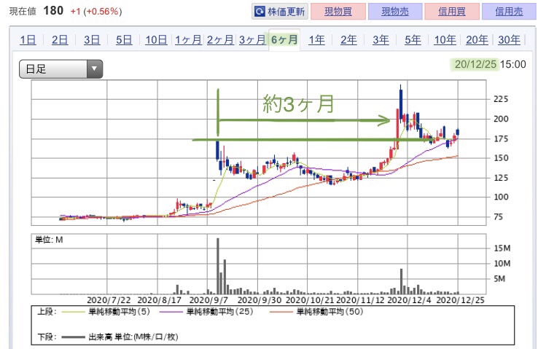Click the 単位: M volume unit label
Screen dimensions: 546x349
[49, 240]
